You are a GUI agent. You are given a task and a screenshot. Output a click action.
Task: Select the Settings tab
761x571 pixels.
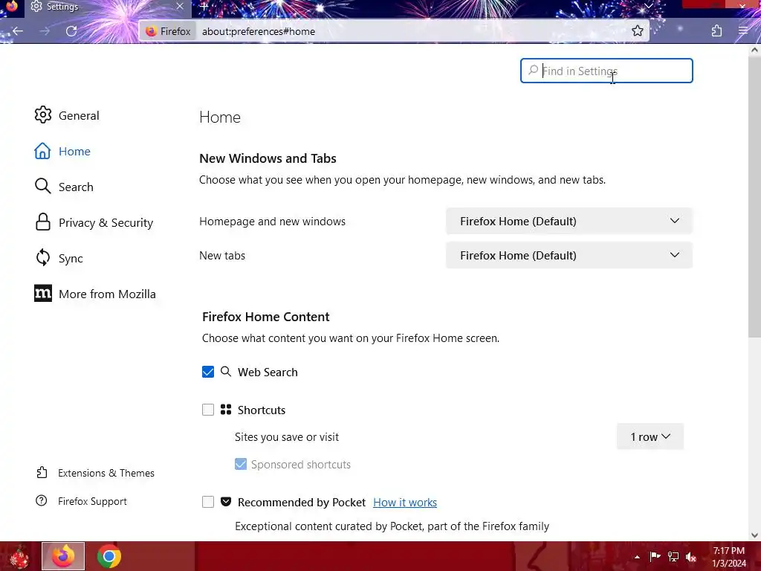(x=107, y=7)
